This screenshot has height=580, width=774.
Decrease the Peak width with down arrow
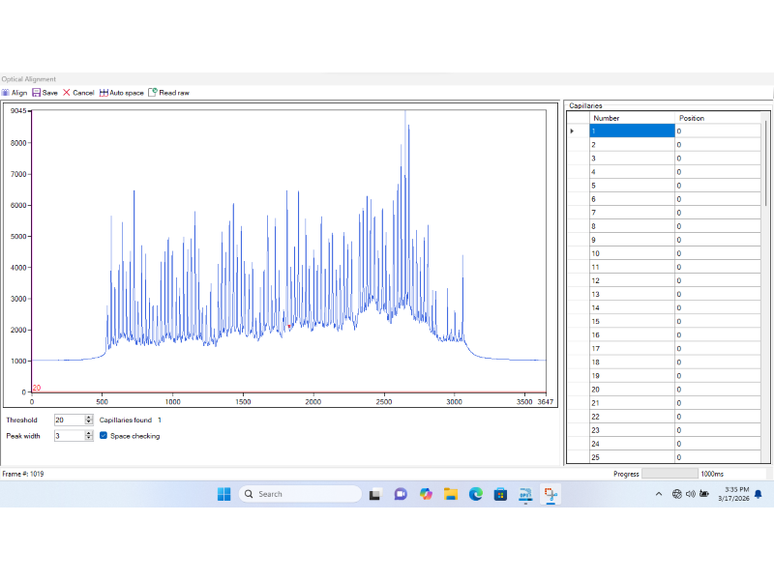(89, 438)
